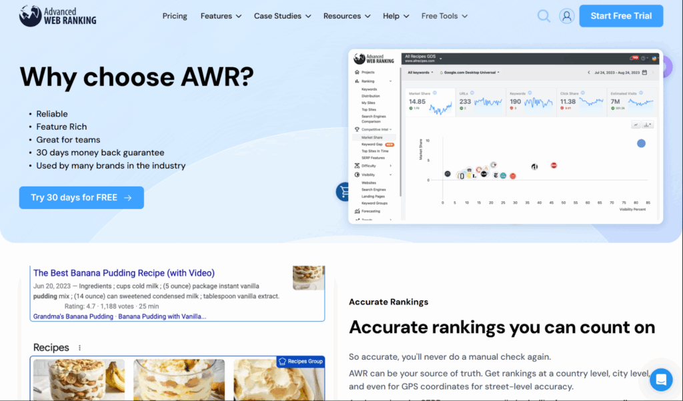The image size is (683, 401).
Task: Click the Start Free Trial button
Action: 621,16
